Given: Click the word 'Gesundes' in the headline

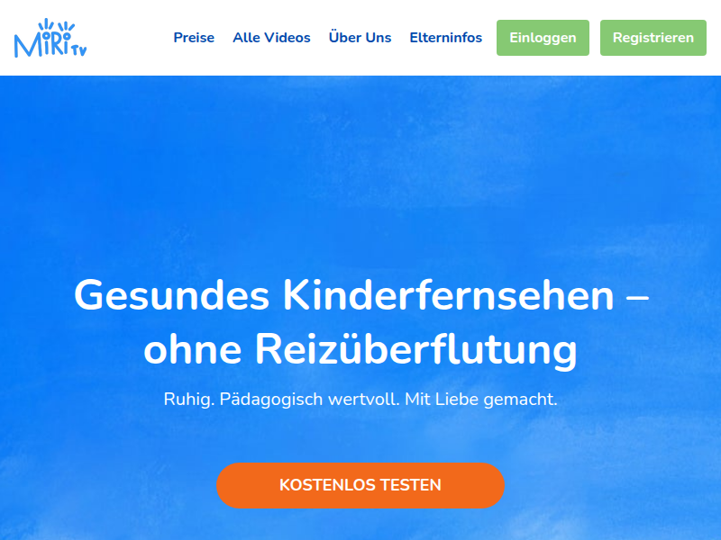Looking at the screenshot, I should click(x=171, y=295).
